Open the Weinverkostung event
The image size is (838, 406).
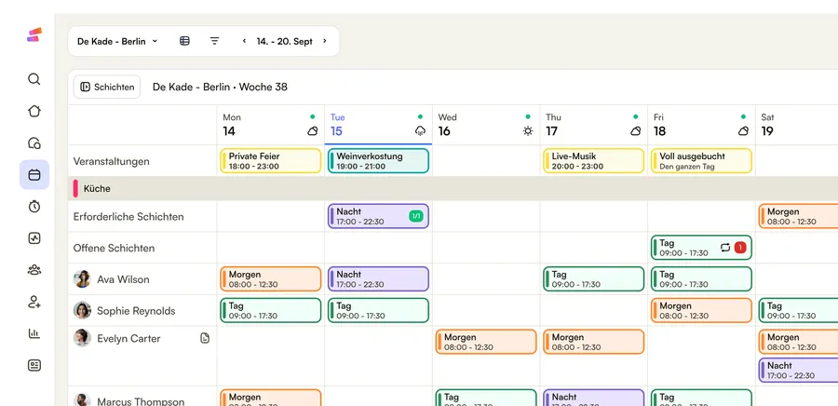(378, 161)
